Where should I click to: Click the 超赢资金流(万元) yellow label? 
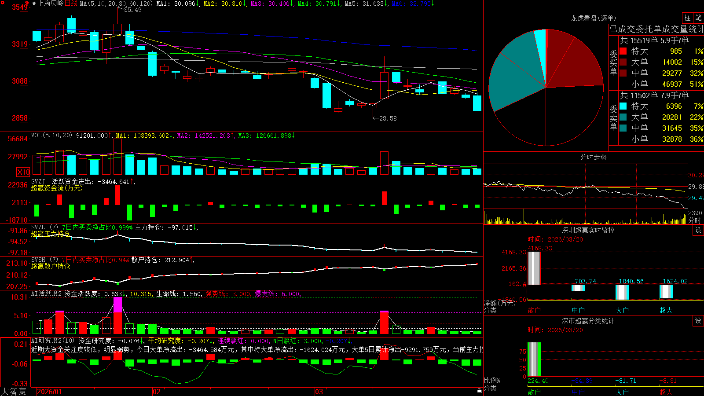57,188
